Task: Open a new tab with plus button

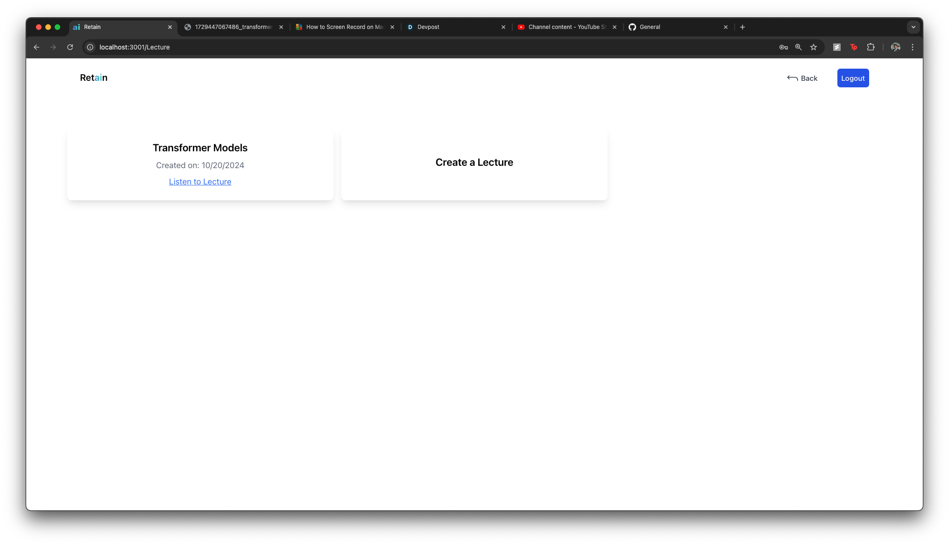Action: click(x=743, y=27)
